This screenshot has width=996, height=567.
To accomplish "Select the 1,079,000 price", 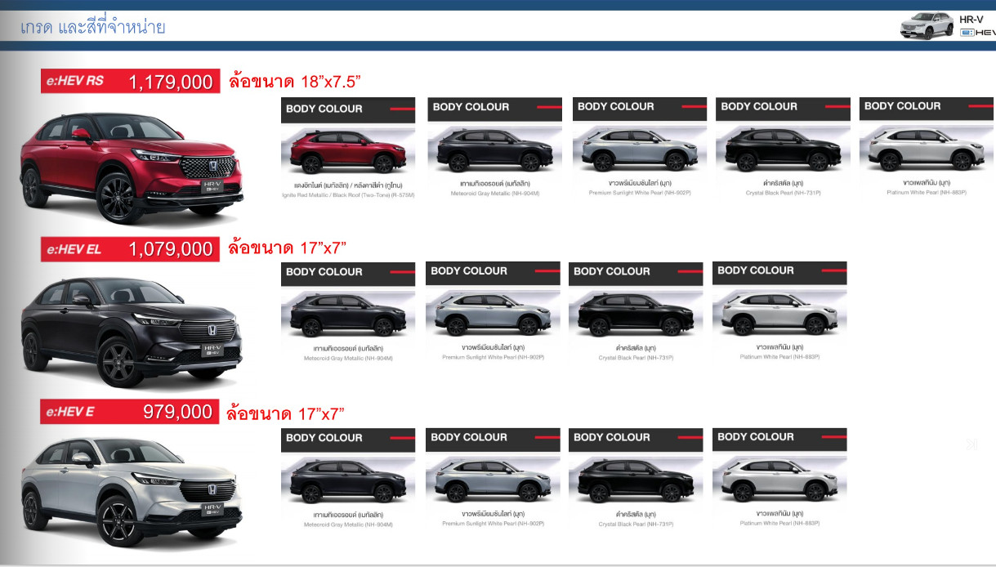I will (x=171, y=249).
